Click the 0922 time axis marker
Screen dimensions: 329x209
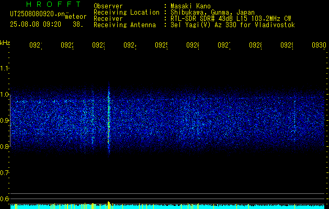coord(67,45)
